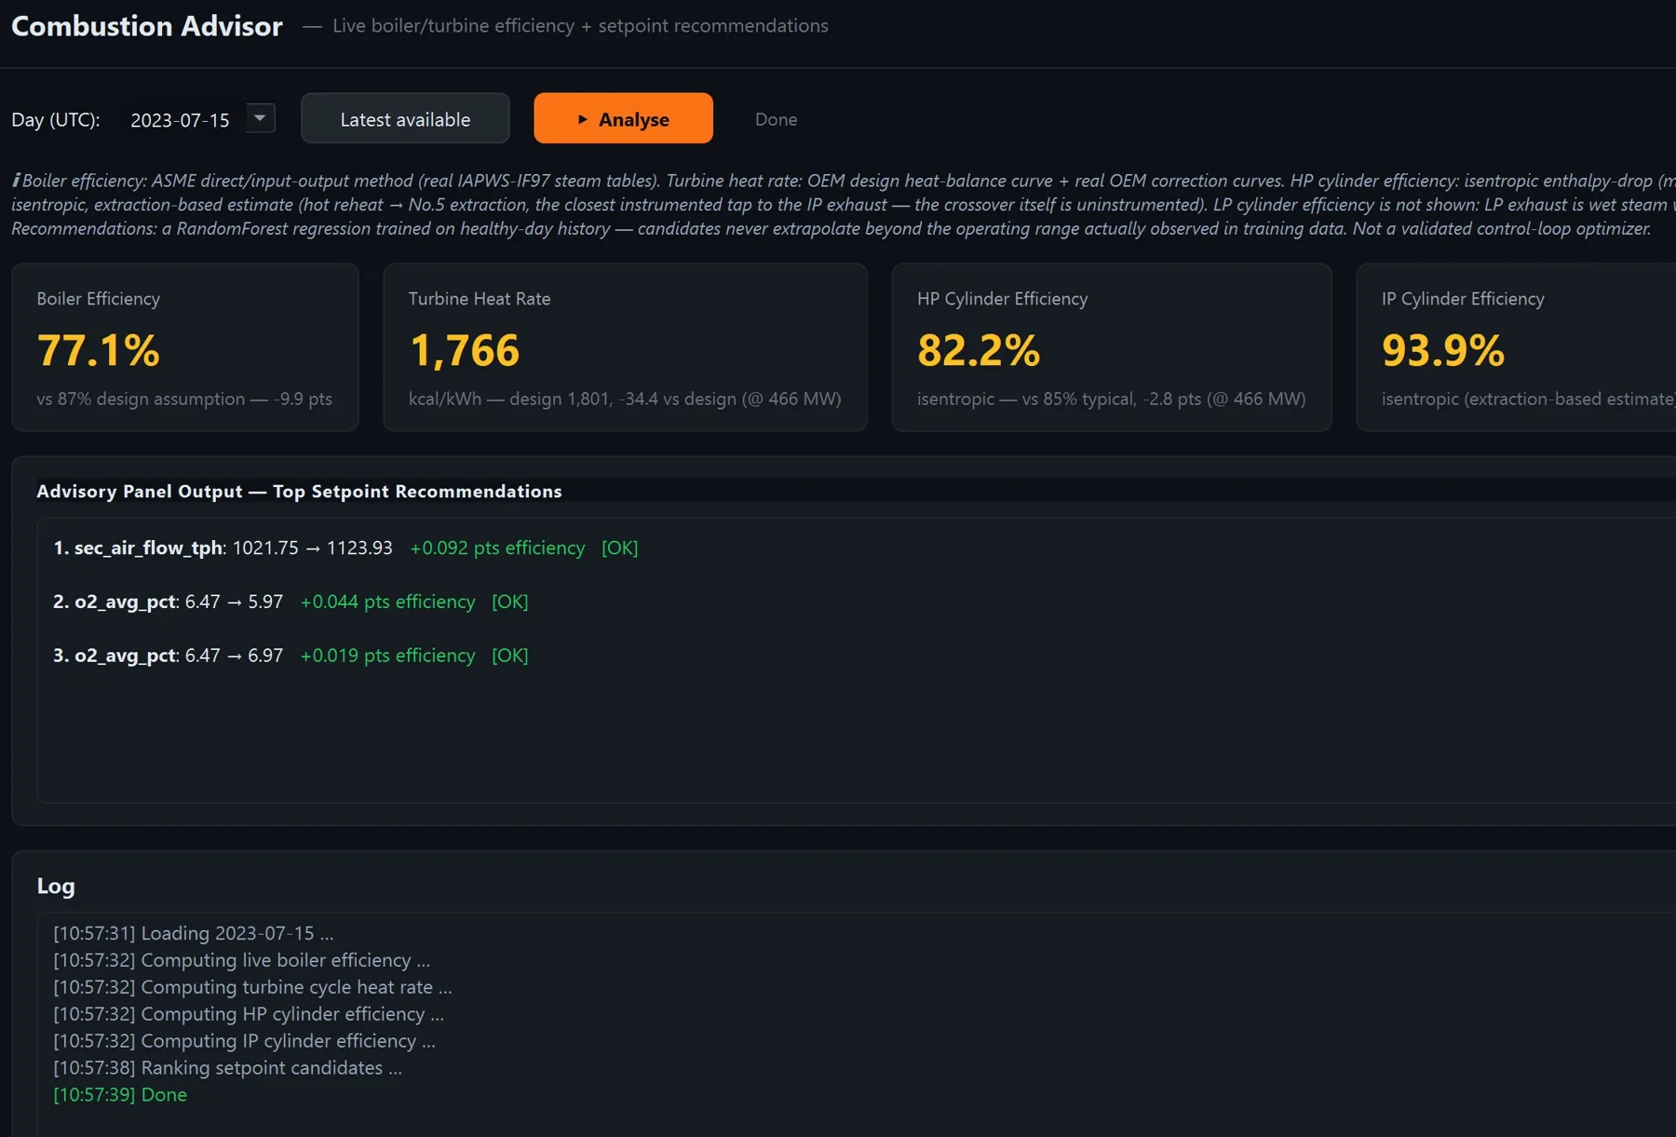Click the Day (UTC): label
Viewport: 1676px width, 1137px height.
coord(56,120)
